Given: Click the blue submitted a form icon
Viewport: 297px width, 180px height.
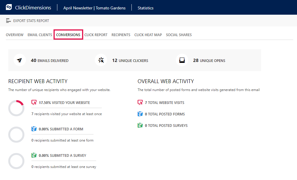Looking at the screenshot, I should point(34,129).
